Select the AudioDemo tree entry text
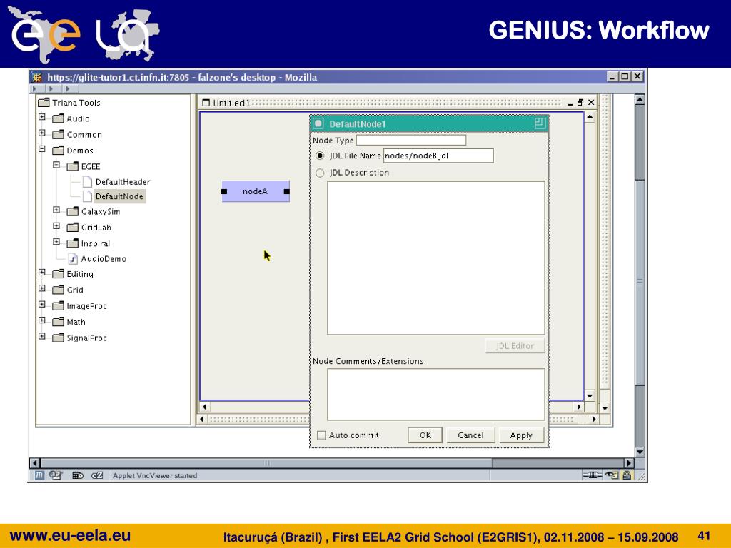731x548 pixels. [104, 259]
